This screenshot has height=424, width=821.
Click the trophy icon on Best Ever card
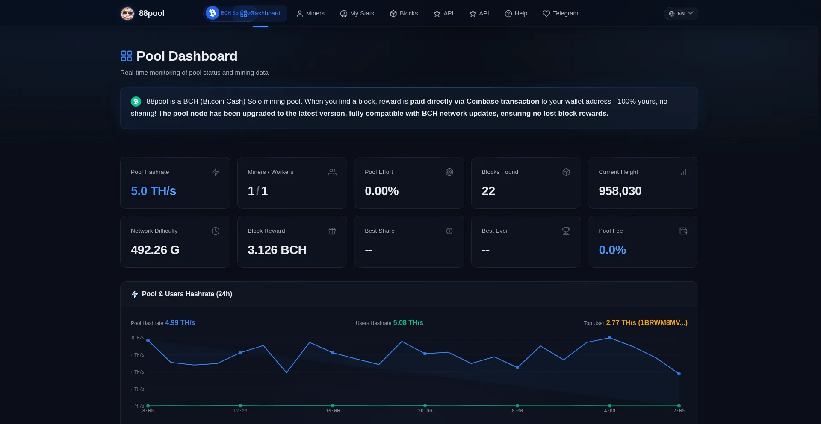click(566, 231)
